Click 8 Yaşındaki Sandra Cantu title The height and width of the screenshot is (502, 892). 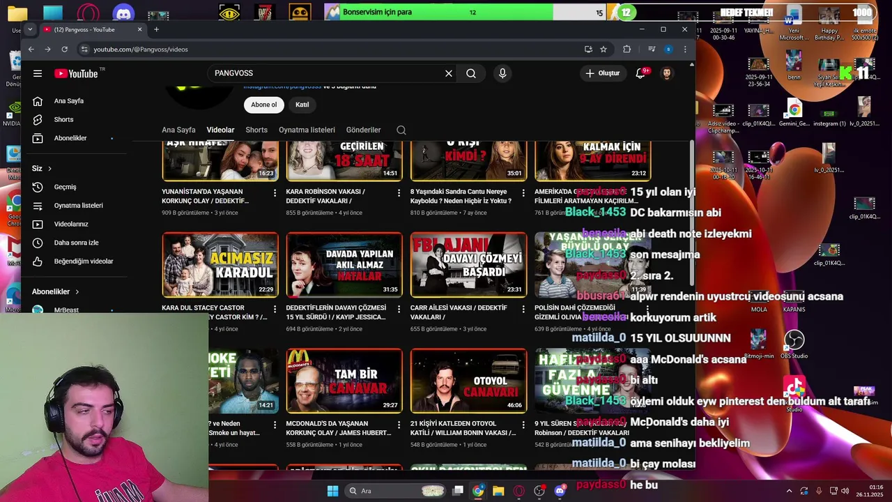(461, 196)
